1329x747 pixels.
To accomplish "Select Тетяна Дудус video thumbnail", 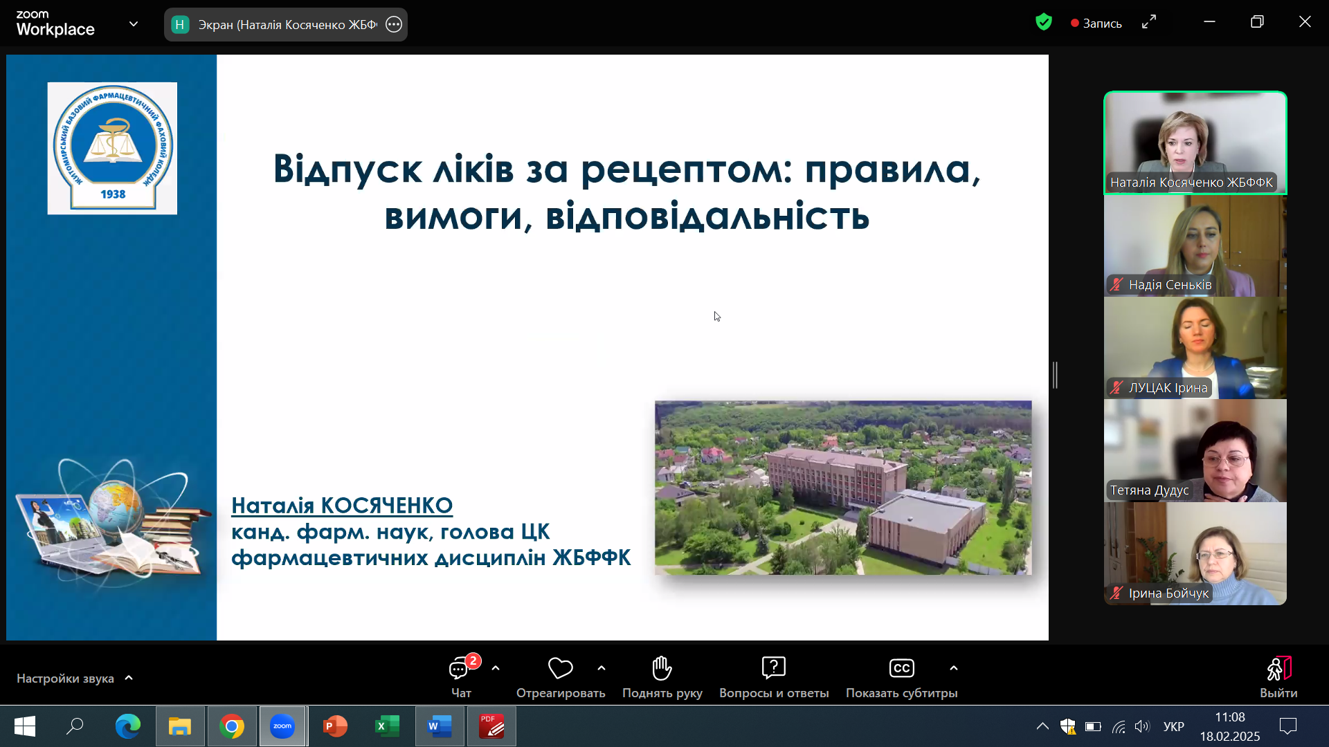I will pos(1195,451).
